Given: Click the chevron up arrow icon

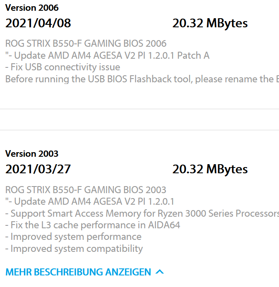Looking at the screenshot, I should click(x=159, y=272).
